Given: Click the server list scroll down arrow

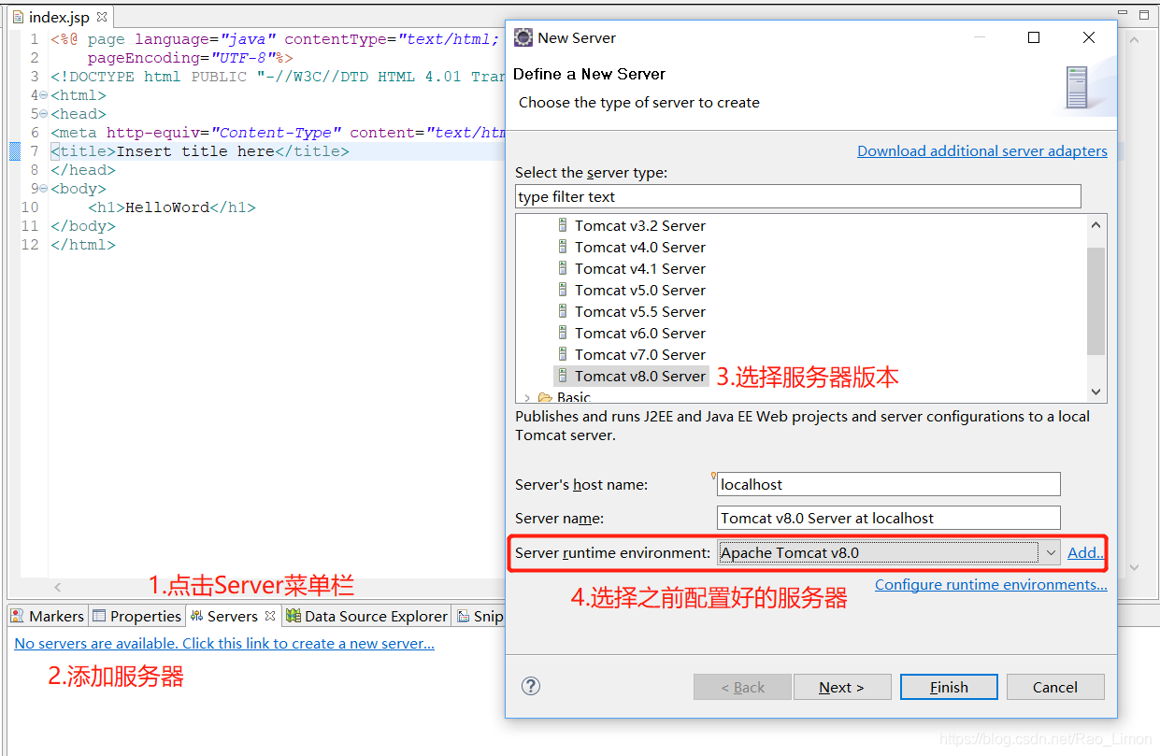Looking at the screenshot, I should coord(1096,392).
